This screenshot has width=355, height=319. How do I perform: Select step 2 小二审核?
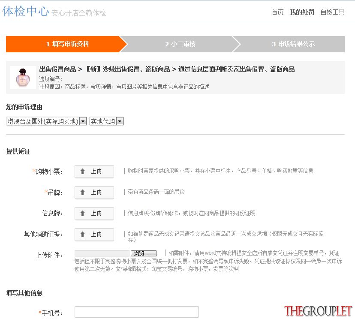coord(180,44)
